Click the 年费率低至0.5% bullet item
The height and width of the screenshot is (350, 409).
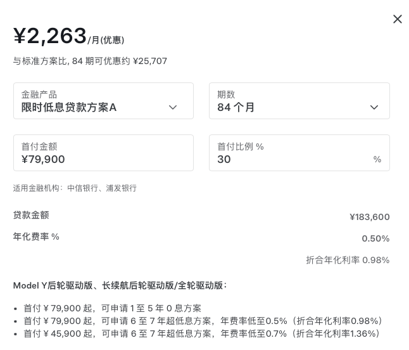click(x=203, y=321)
